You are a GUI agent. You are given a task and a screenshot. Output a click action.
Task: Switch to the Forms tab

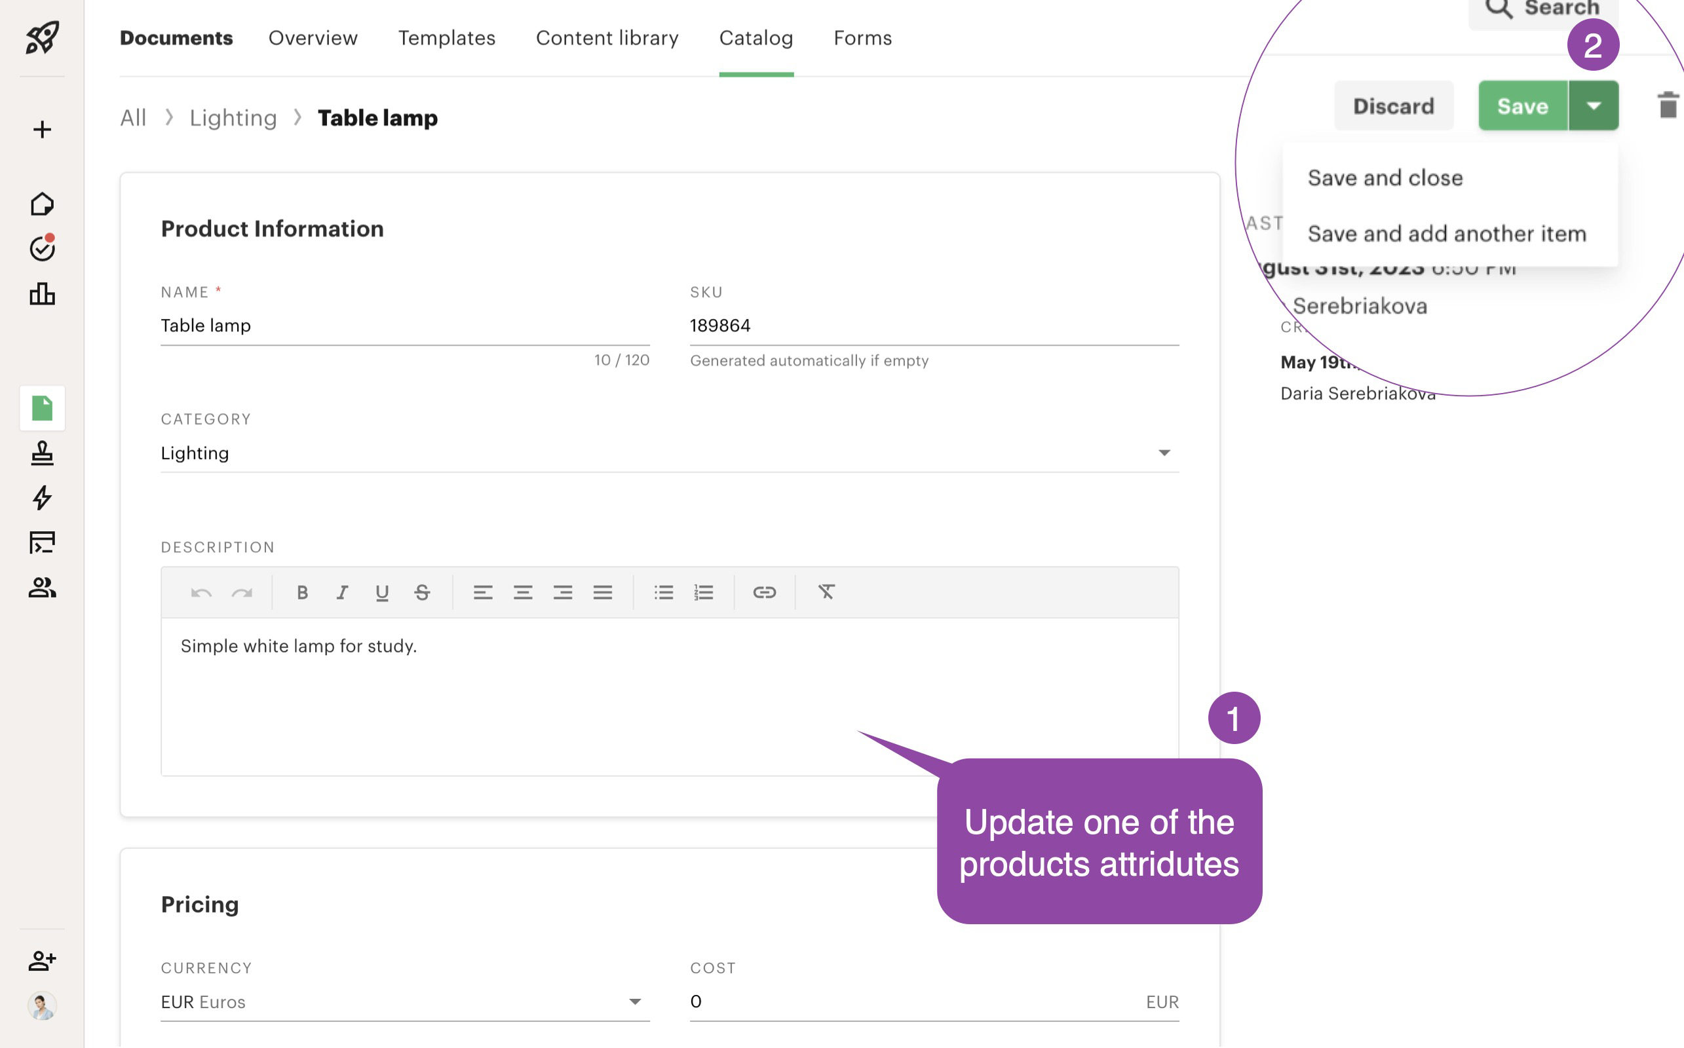coord(862,37)
